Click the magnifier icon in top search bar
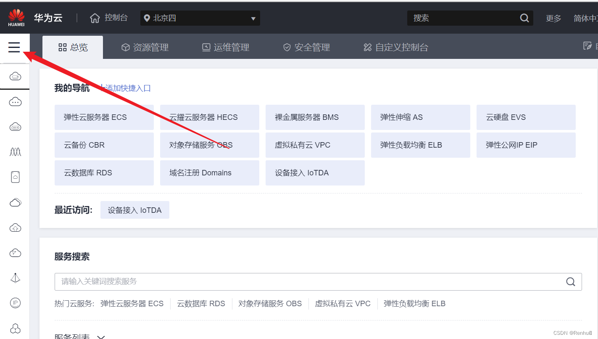The height and width of the screenshot is (339, 598). coord(524,18)
